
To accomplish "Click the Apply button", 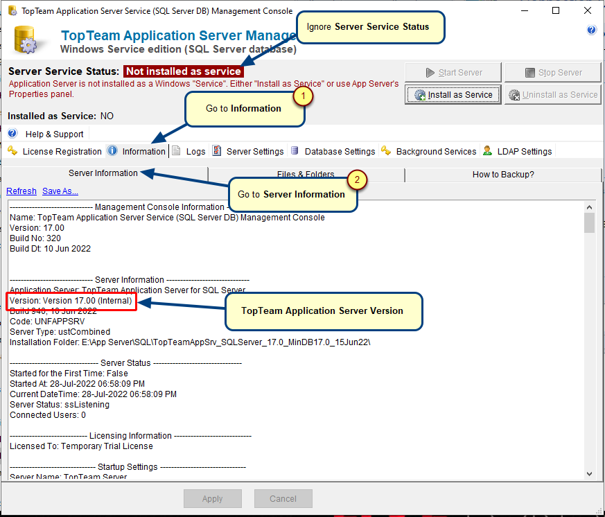I will click(213, 499).
